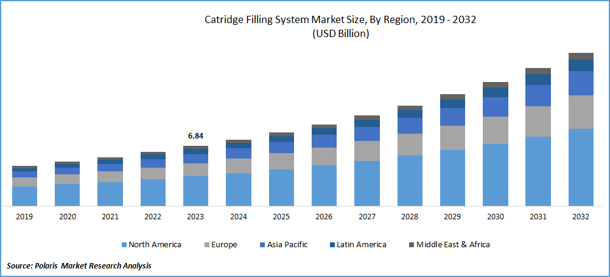Click the Europe segment of the 2019 bar

click(24, 182)
